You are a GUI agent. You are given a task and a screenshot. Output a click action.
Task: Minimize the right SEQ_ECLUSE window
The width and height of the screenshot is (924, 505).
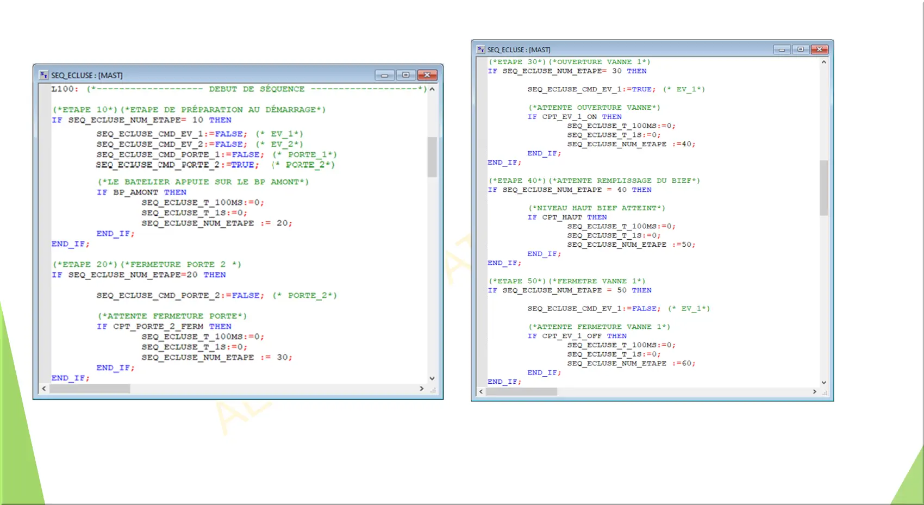[x=782, y=49]
